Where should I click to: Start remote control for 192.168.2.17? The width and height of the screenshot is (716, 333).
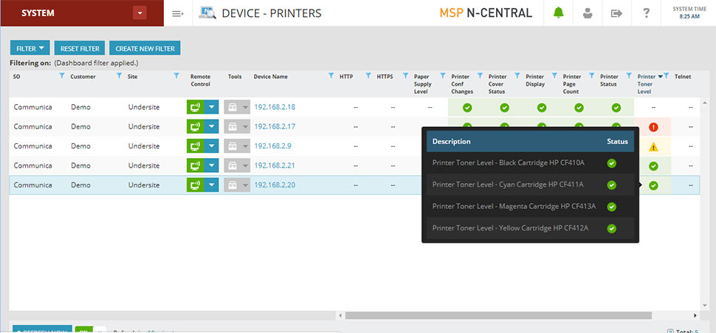click(x=195, y=126)
